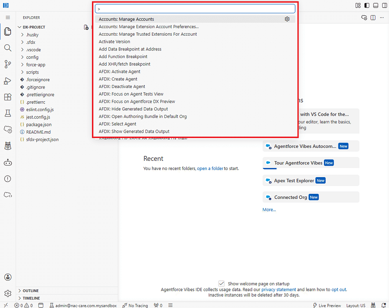
Task: Click the opt out link
Action: 338,289
